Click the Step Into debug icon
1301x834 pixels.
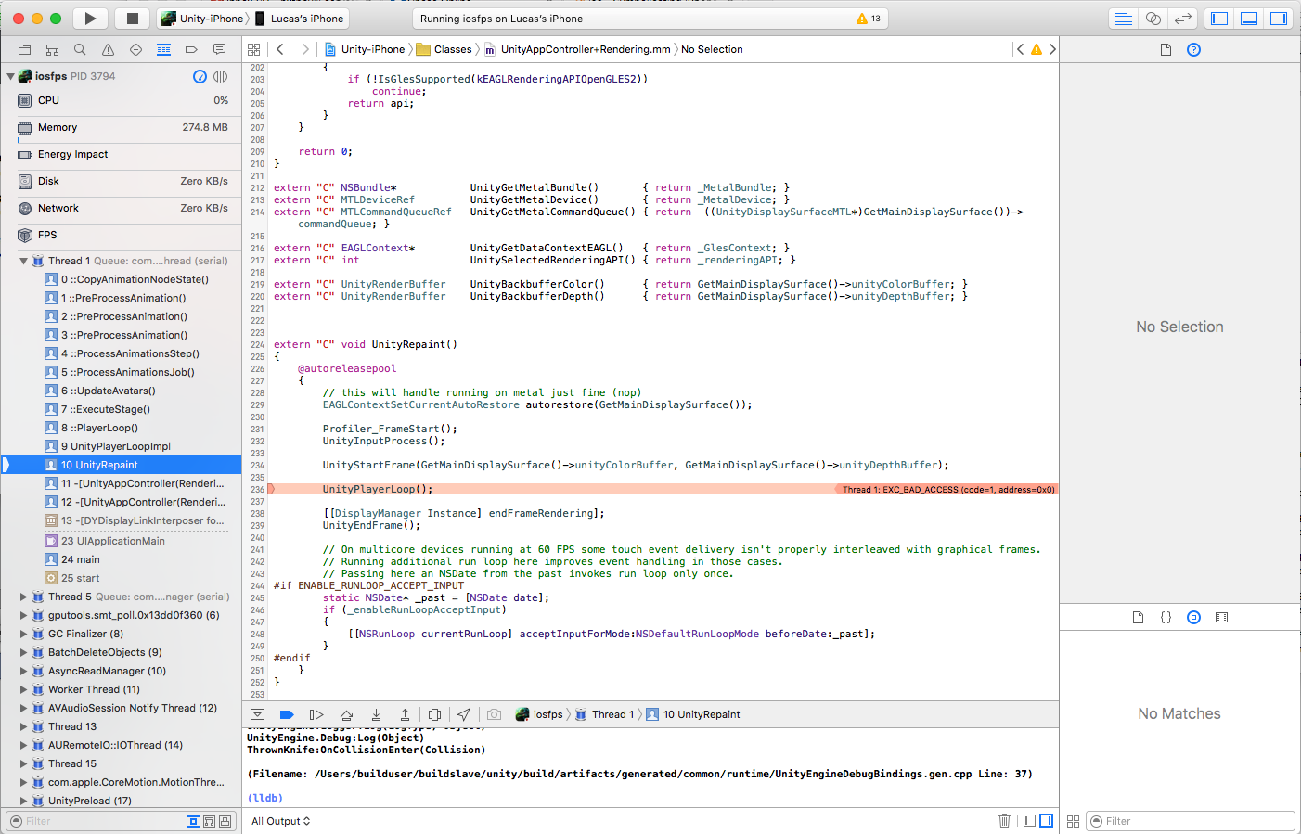coord(376,714)
